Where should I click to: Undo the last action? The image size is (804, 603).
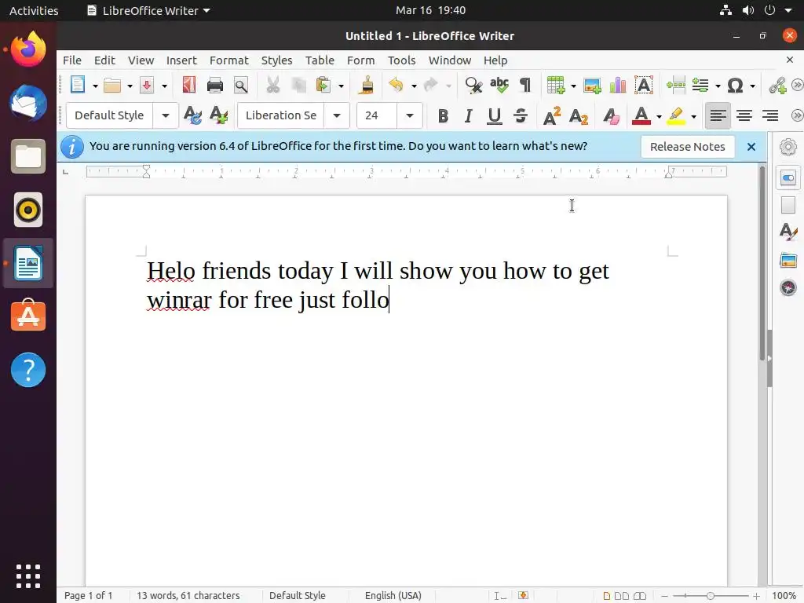click(x=396, y=85)
